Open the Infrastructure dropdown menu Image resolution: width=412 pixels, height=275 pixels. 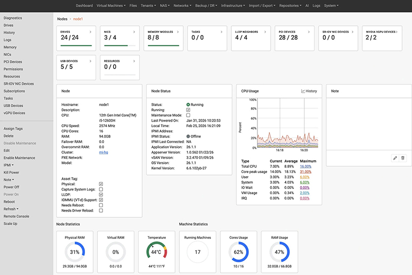pyautogui.click(x=233, y=6)
